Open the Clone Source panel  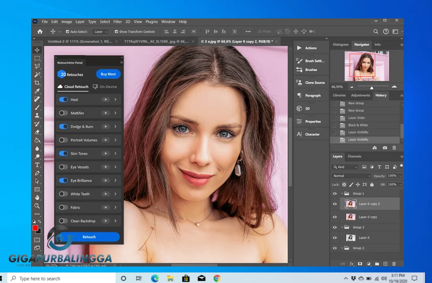[310, 82]
